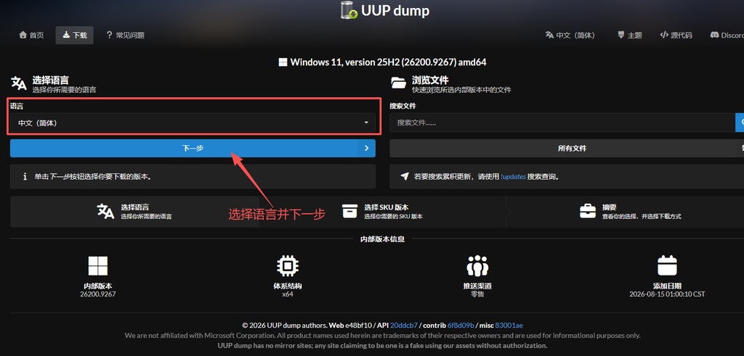The height and width of the screenshot is (356, 744).
Task: Open the 首页 home menu item
Action: [31, 35]
